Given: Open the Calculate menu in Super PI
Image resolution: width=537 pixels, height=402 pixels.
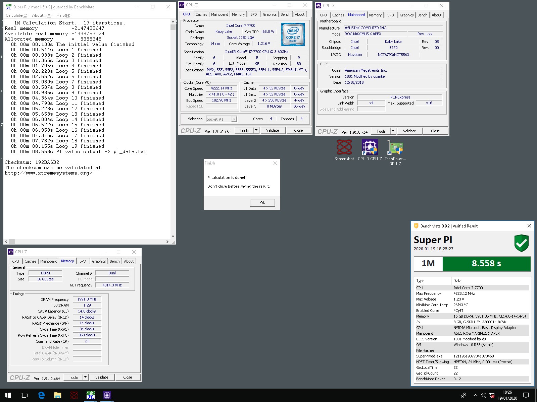Looking at the screenshot, I should tap(16, 15).
